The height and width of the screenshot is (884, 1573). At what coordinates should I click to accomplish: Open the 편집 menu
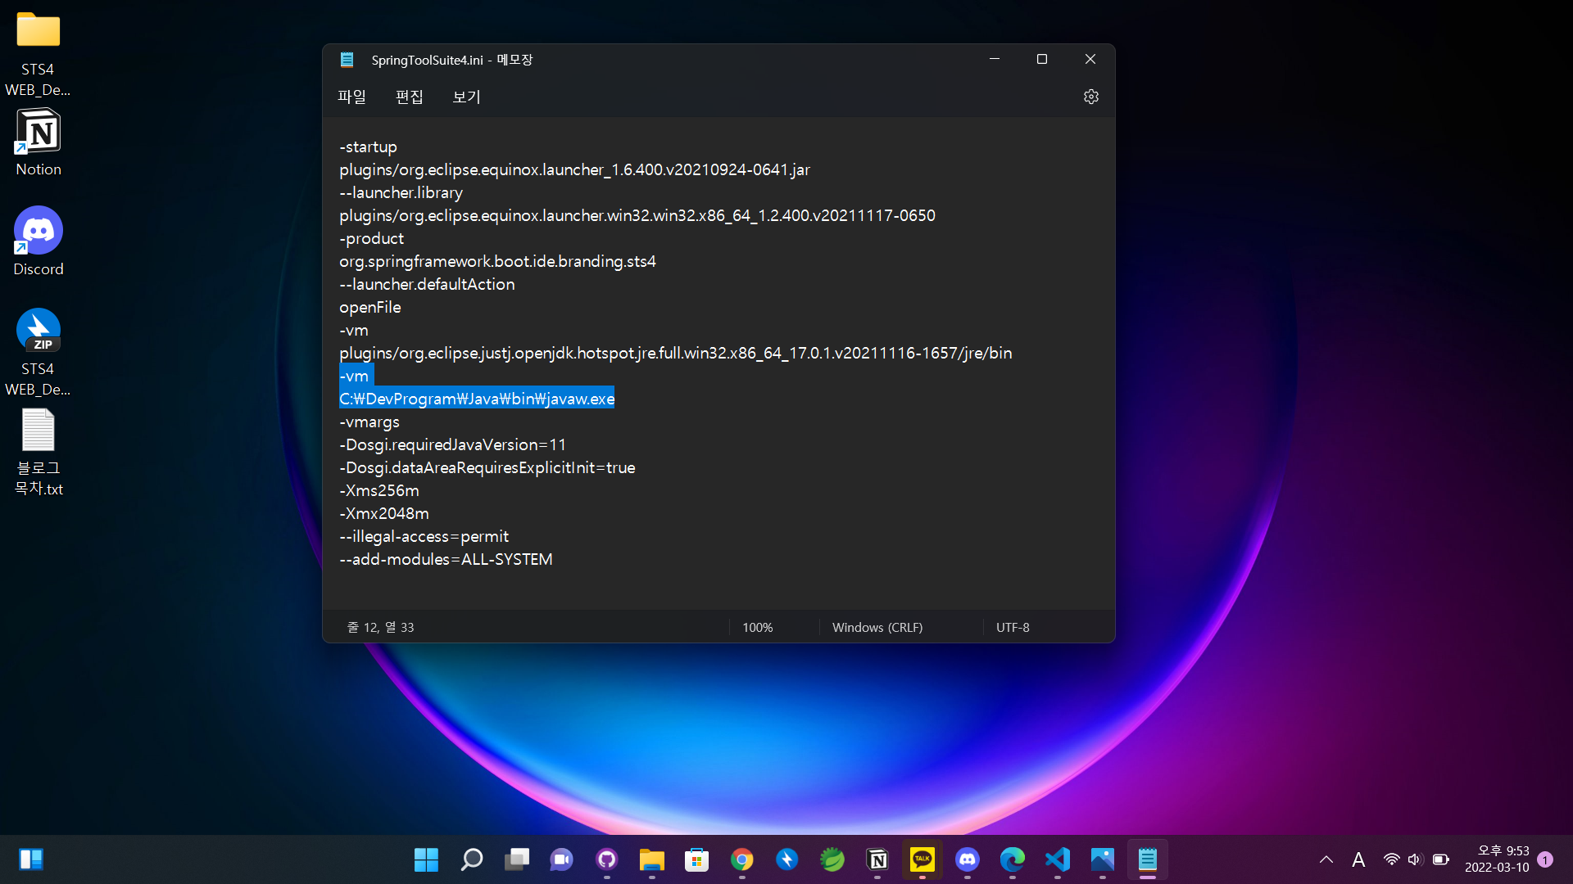point(409,97)
